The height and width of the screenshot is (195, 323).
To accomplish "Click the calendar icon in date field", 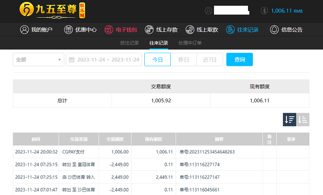I will pos(71,60).
